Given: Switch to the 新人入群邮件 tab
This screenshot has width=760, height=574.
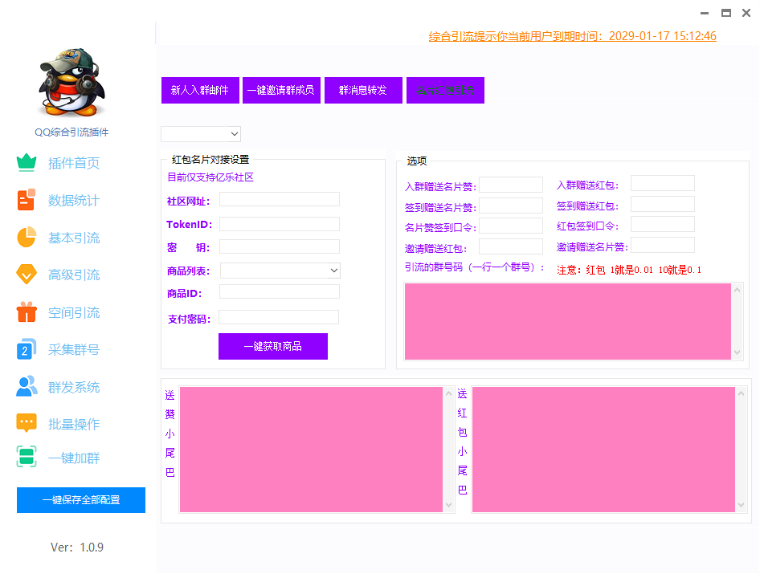Looking at the screenshot, I should [200, 91].
